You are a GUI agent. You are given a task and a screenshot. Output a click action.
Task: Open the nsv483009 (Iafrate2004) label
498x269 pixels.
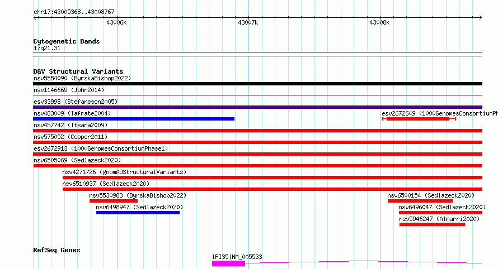[x=72, y=113]
